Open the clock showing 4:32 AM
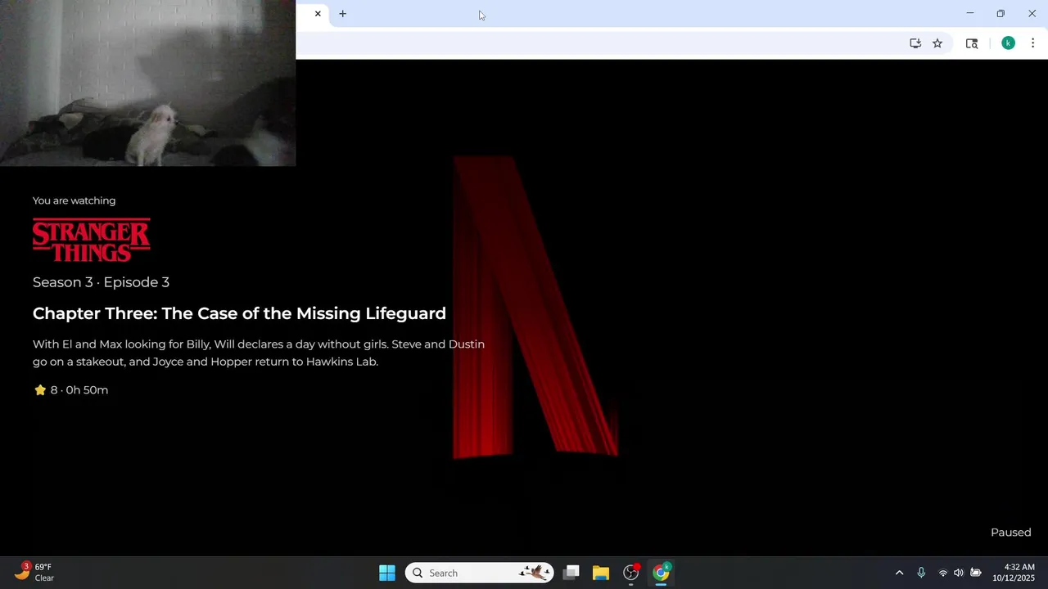This screenshot has height=589, width=1048. [1014, 573]
